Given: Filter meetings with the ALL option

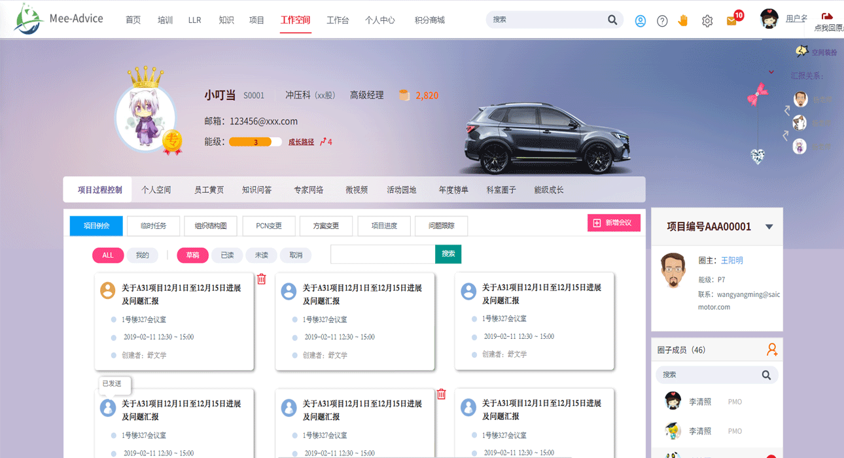Looking at the screenshot, I should pos(108,255).
